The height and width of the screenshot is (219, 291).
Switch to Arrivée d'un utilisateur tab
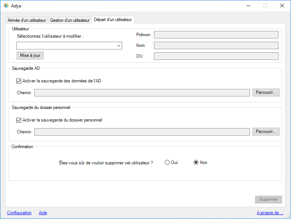pos(27,20)
